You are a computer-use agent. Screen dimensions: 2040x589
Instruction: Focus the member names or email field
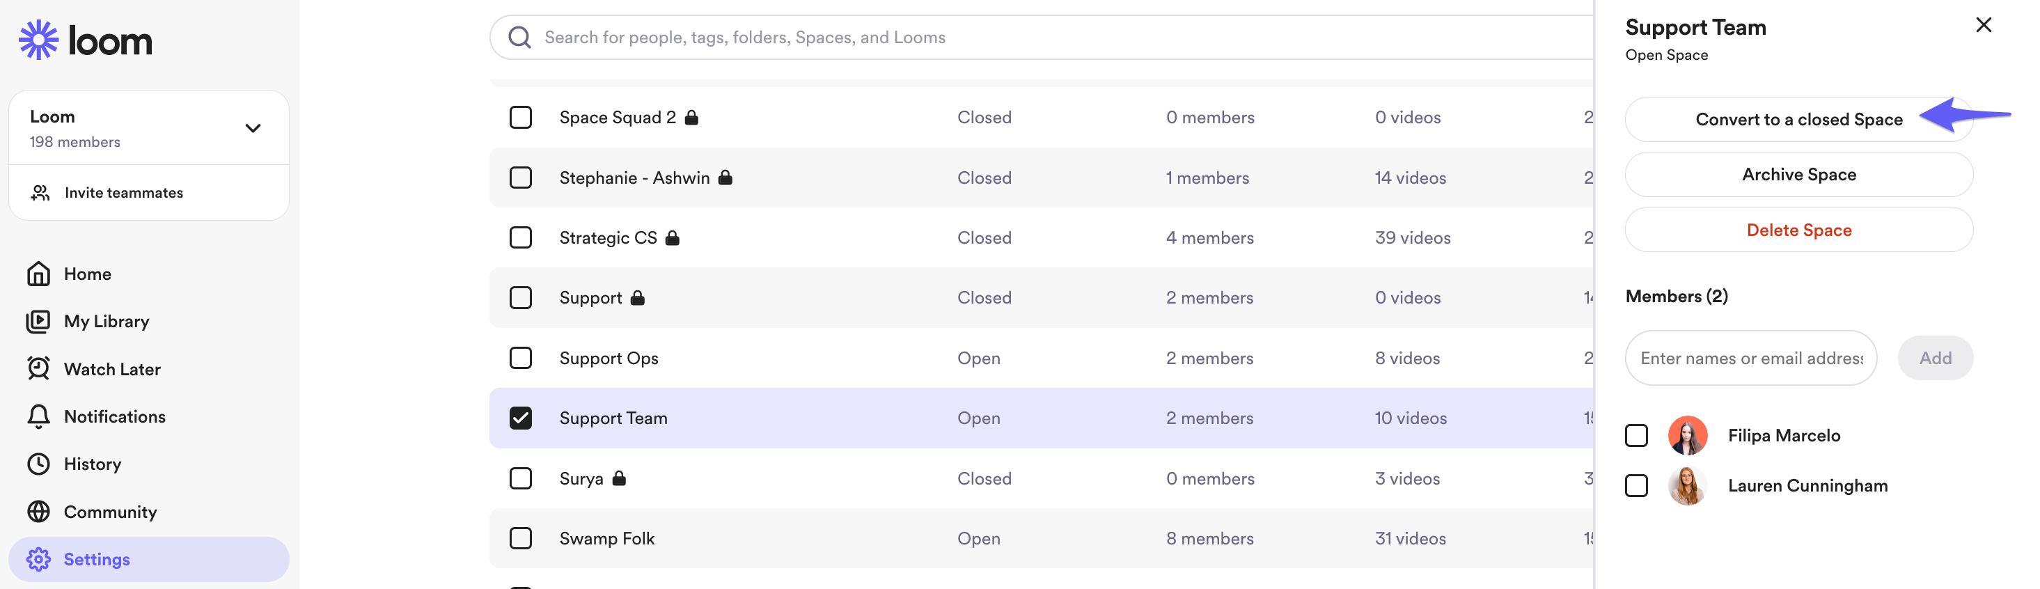click(1750, 359)
